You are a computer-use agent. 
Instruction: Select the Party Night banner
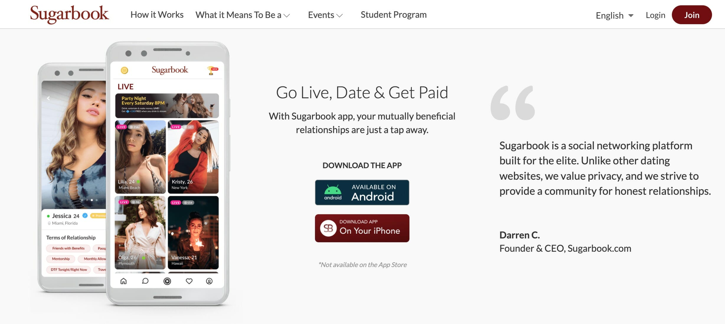pos(167,106)
